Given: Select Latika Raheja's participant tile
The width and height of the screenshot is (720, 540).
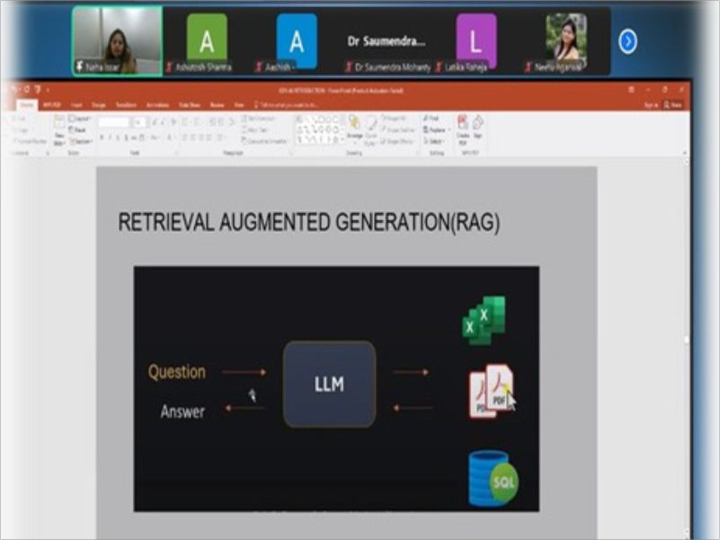Looking at the screenshot, I should [x=476, y=42].
